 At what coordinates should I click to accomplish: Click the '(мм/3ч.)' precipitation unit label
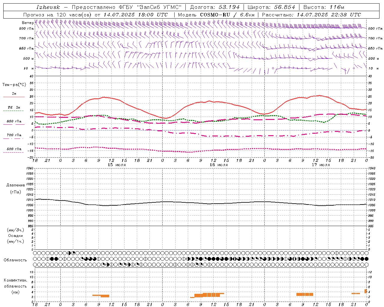click(x=16, y=230)
